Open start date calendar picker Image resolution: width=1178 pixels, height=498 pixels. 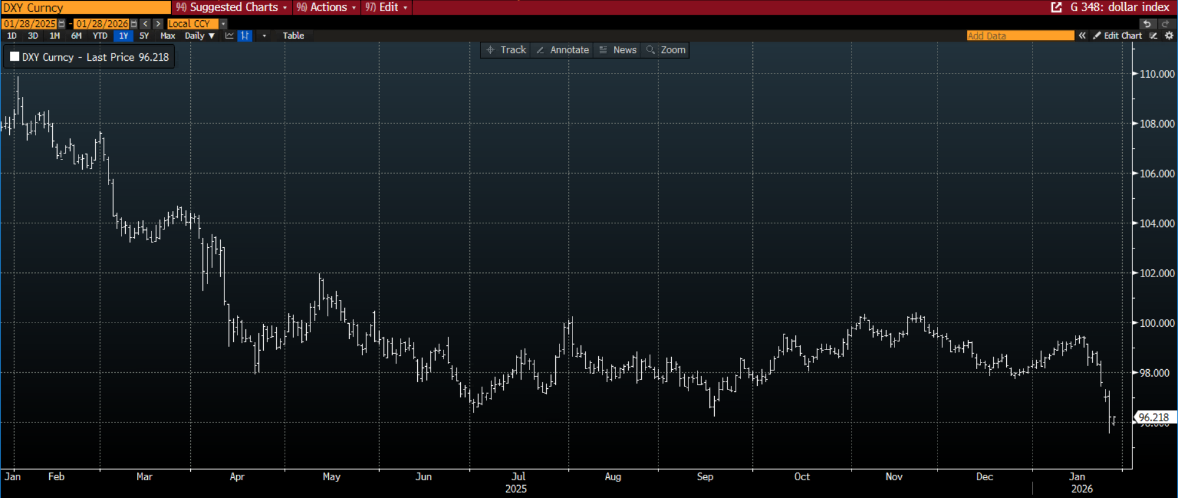[61, 24]
